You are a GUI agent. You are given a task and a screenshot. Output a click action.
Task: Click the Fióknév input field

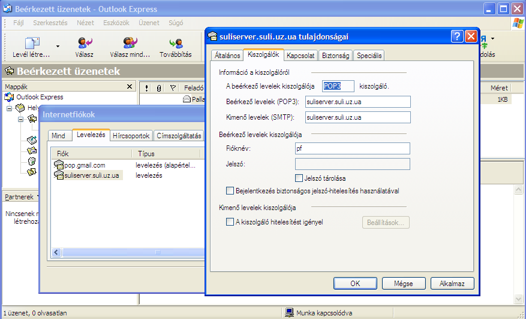click(x=351, y=148)
